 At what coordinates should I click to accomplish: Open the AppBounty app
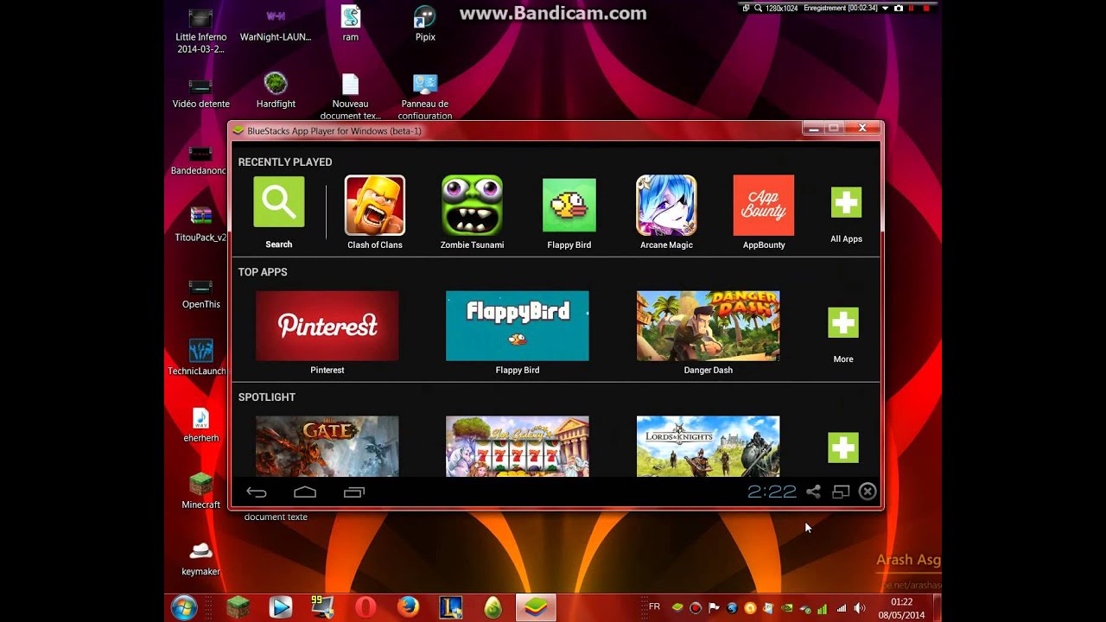tap(764, 206)
